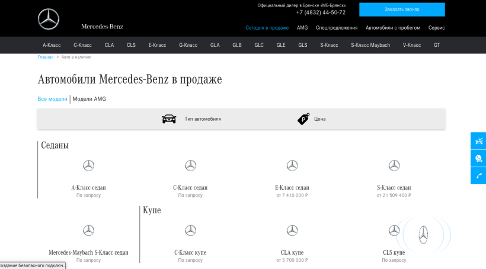Image resolution: width=486 pixels, height=269 pixels.
Task: Open the CLS купе title link
Action: point(394,252)
